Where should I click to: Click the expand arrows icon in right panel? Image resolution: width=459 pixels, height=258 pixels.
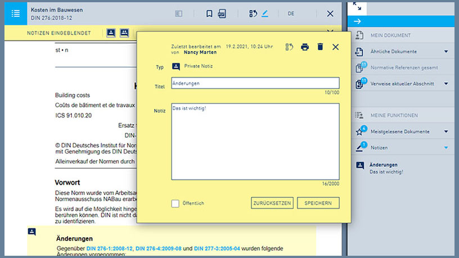tap(357, 6)
